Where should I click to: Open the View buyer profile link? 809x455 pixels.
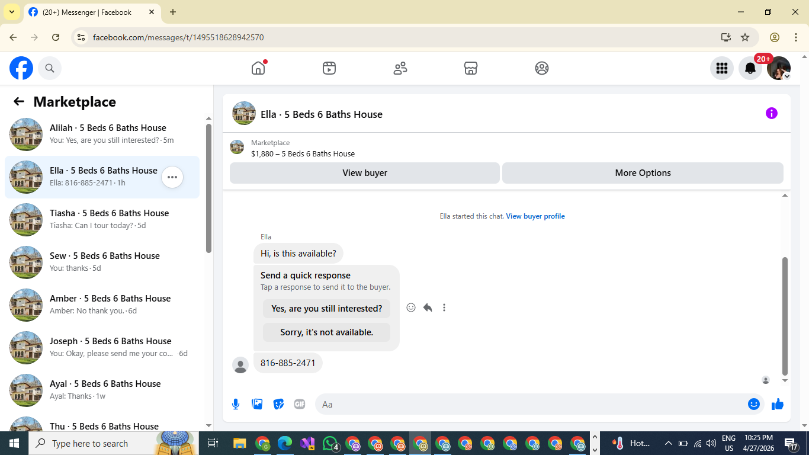pyautogui.click(x=535, y=216)
